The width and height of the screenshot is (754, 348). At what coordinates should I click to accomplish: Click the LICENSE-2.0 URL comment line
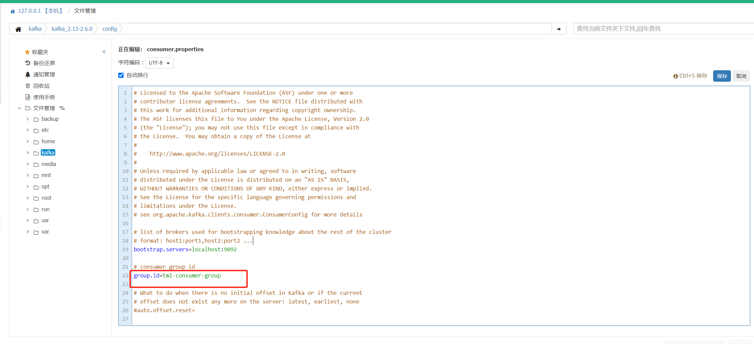[209, 154]
